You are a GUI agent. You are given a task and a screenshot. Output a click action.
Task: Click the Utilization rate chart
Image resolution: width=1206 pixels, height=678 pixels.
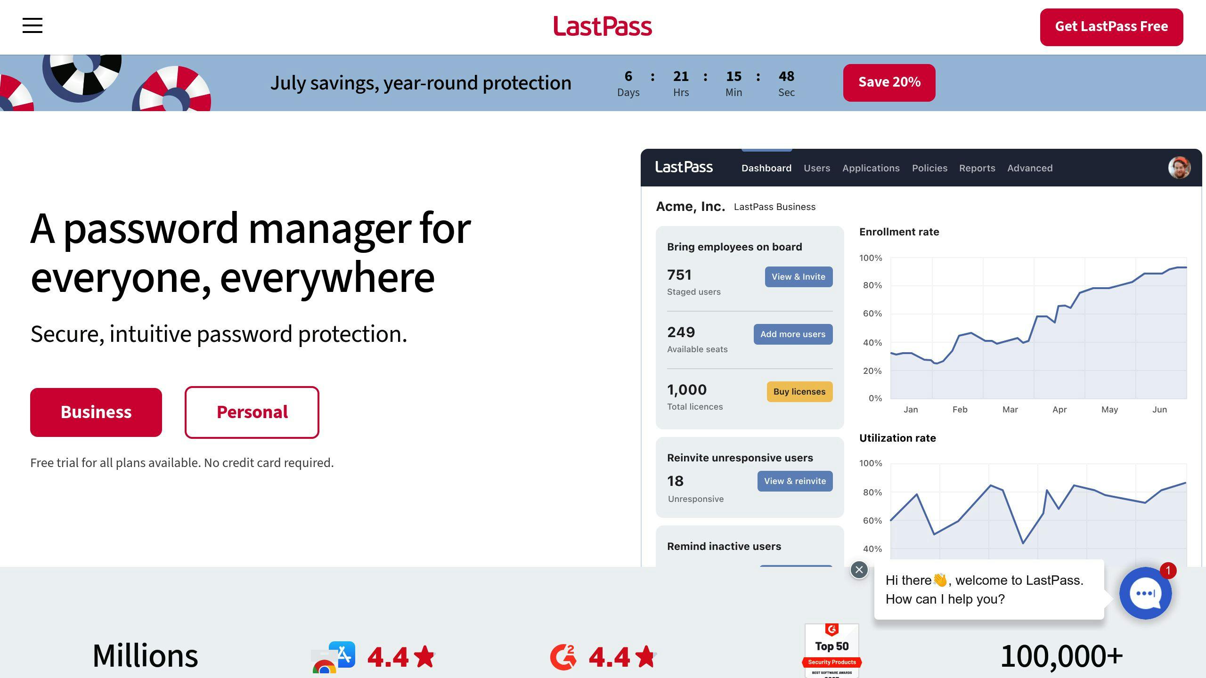[x=1038, y=515]
